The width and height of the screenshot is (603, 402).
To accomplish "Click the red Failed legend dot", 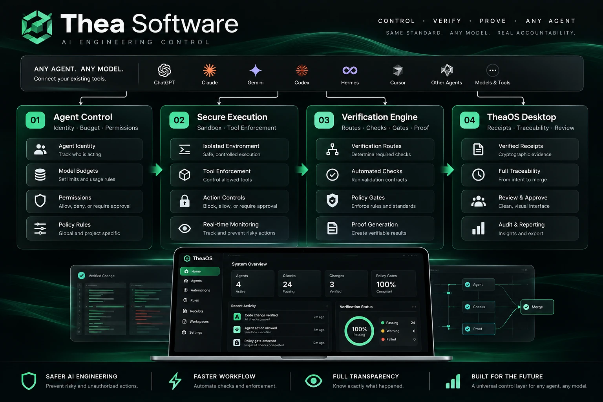I will pyautogui.click(x=382, y=339).
